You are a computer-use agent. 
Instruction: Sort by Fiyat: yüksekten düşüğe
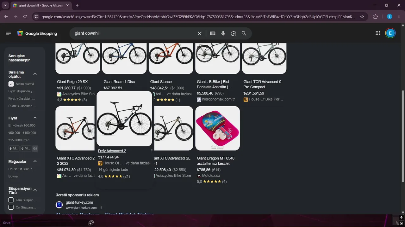pos(22,98)
